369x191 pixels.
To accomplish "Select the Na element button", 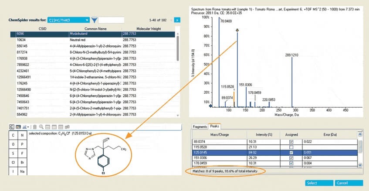I will point(23,172).
